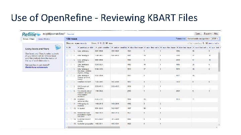
Task: Star row 2 Acta radiologica
Action: pyautogui.click(x=67, y=56)
